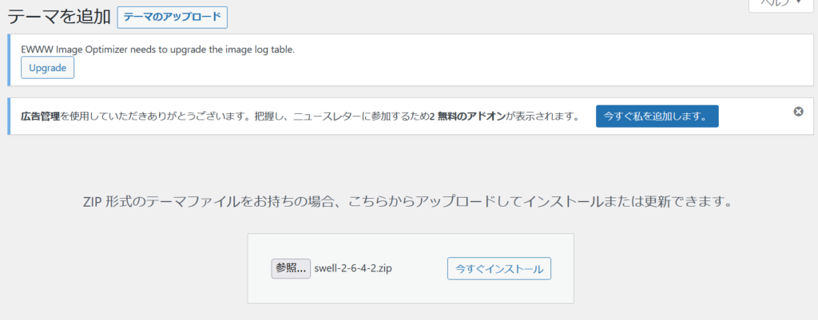Click the テーマを追加 page heading

[59, 18]
